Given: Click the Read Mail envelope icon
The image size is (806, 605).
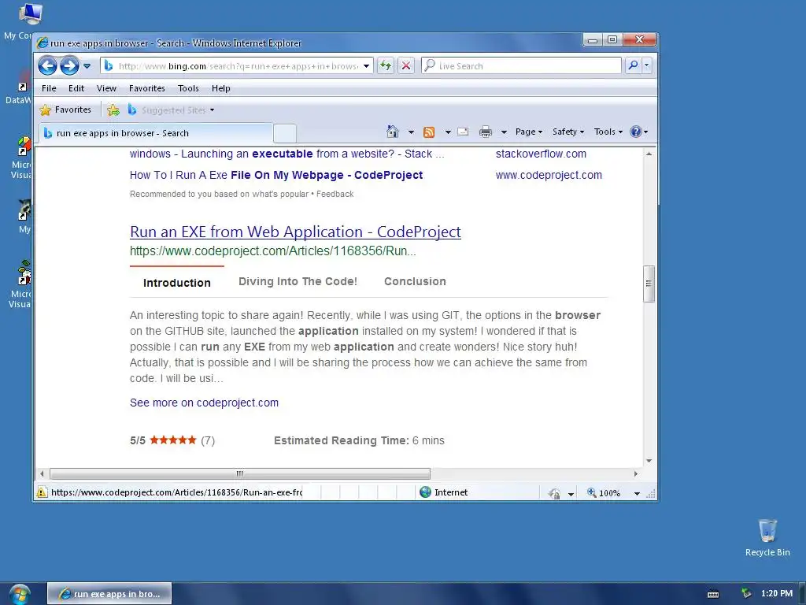Looking at the screenshot, I should point(463,132).
